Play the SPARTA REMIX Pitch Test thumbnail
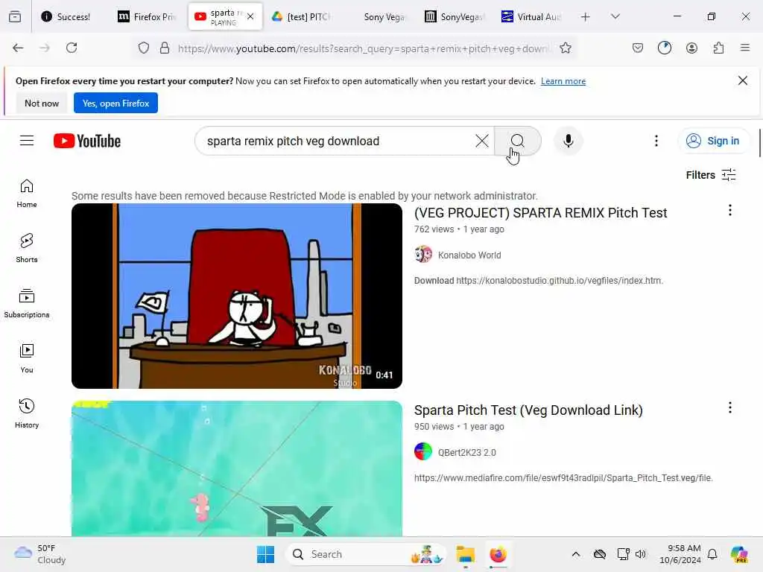The width and height of the screenshot is (763, 572). coord(237,296)
